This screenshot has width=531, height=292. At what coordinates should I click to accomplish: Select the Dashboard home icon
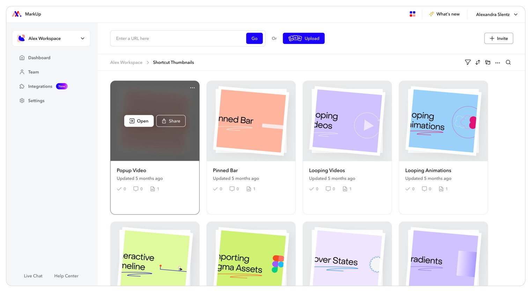22,58
